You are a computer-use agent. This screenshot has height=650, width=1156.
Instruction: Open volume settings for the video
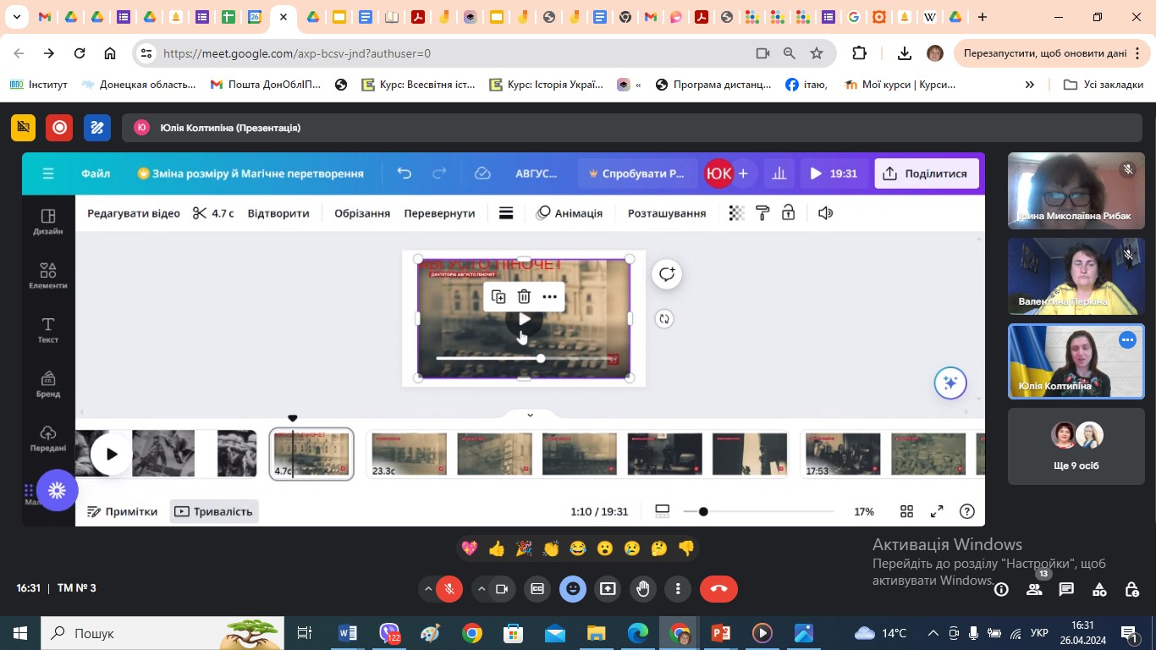tap(826, 213)
